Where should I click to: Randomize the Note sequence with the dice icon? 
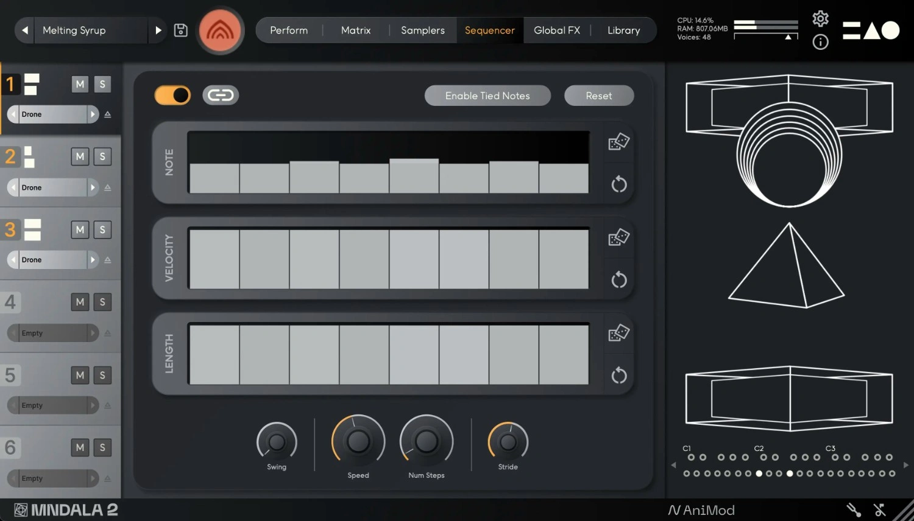pos(618,141)
